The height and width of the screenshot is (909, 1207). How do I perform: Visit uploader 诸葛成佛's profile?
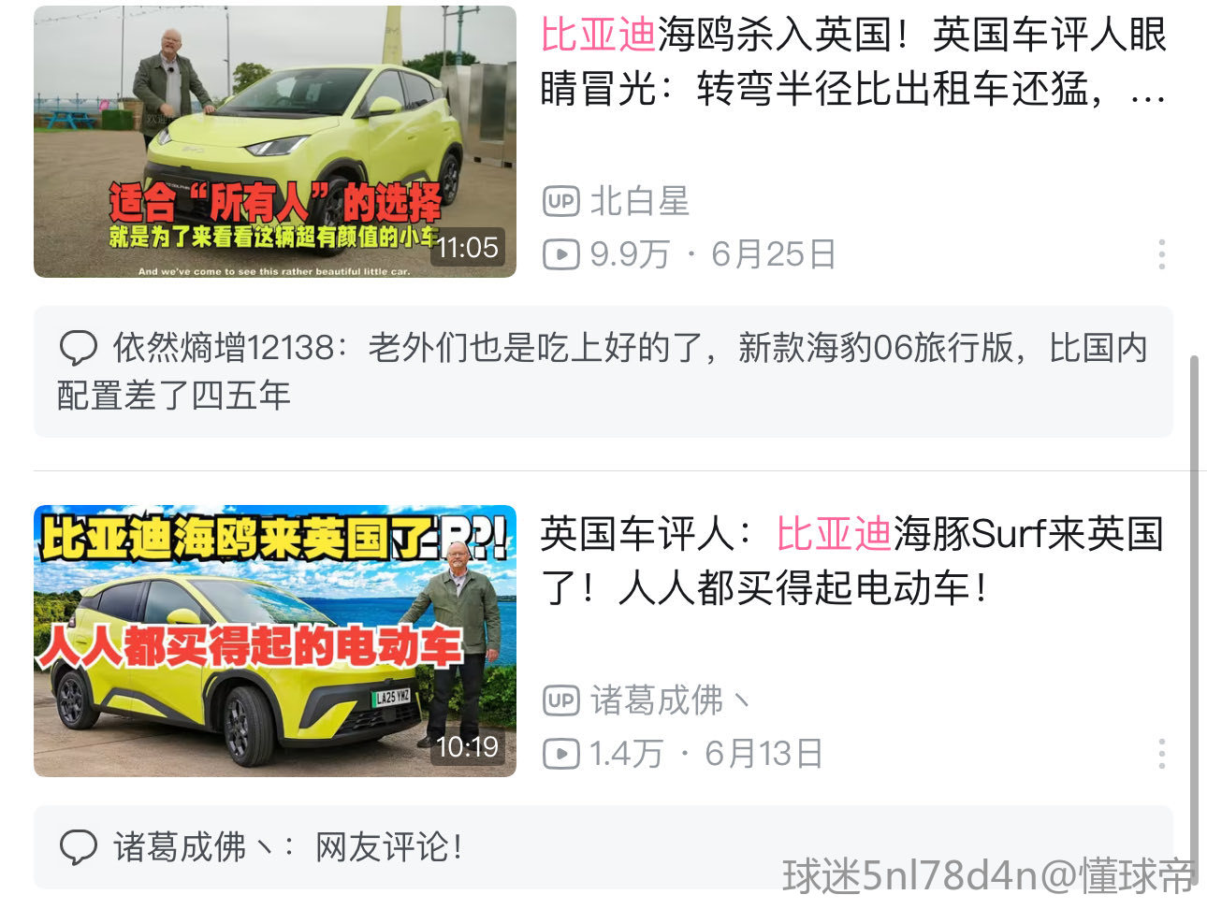(671, 700)
